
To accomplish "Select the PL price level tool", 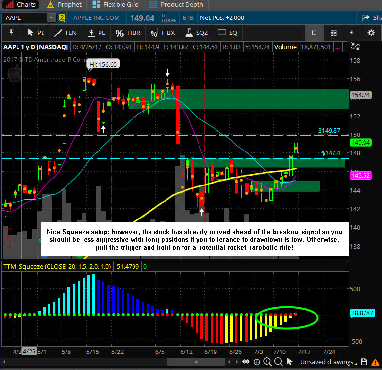I will point(97,33).
